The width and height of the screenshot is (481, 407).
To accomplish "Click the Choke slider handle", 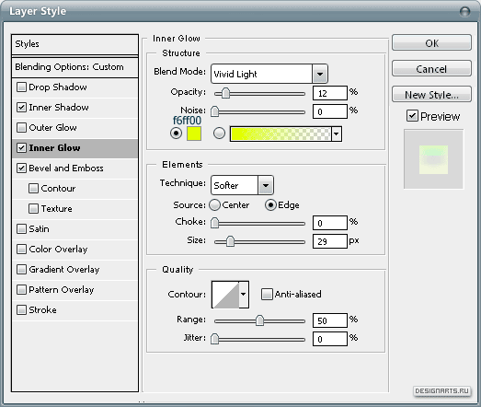I will [214, 223].
